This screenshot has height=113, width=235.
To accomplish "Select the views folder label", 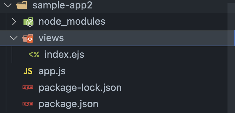I will click(51, 38).
